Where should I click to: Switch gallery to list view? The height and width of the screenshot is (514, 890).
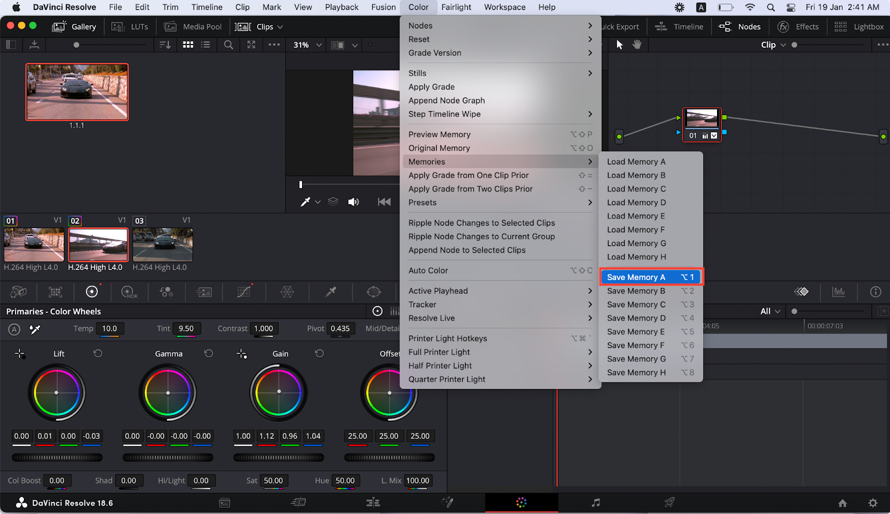[205, 44]
